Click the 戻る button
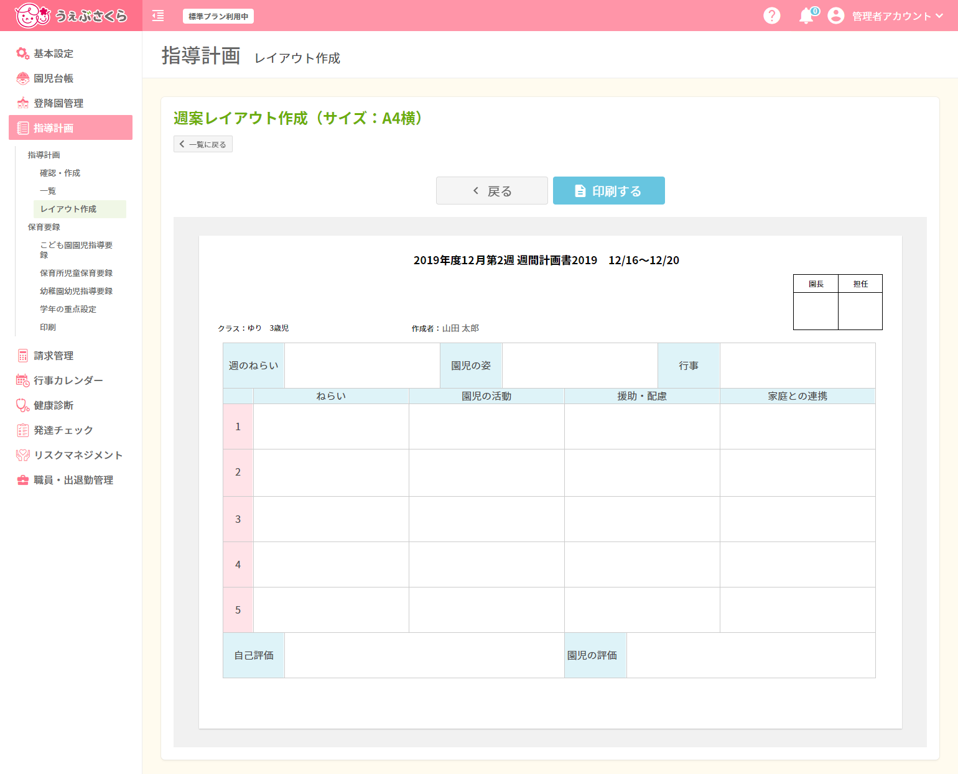The width and height of the screenshot is (958, 774). [492, 190]
